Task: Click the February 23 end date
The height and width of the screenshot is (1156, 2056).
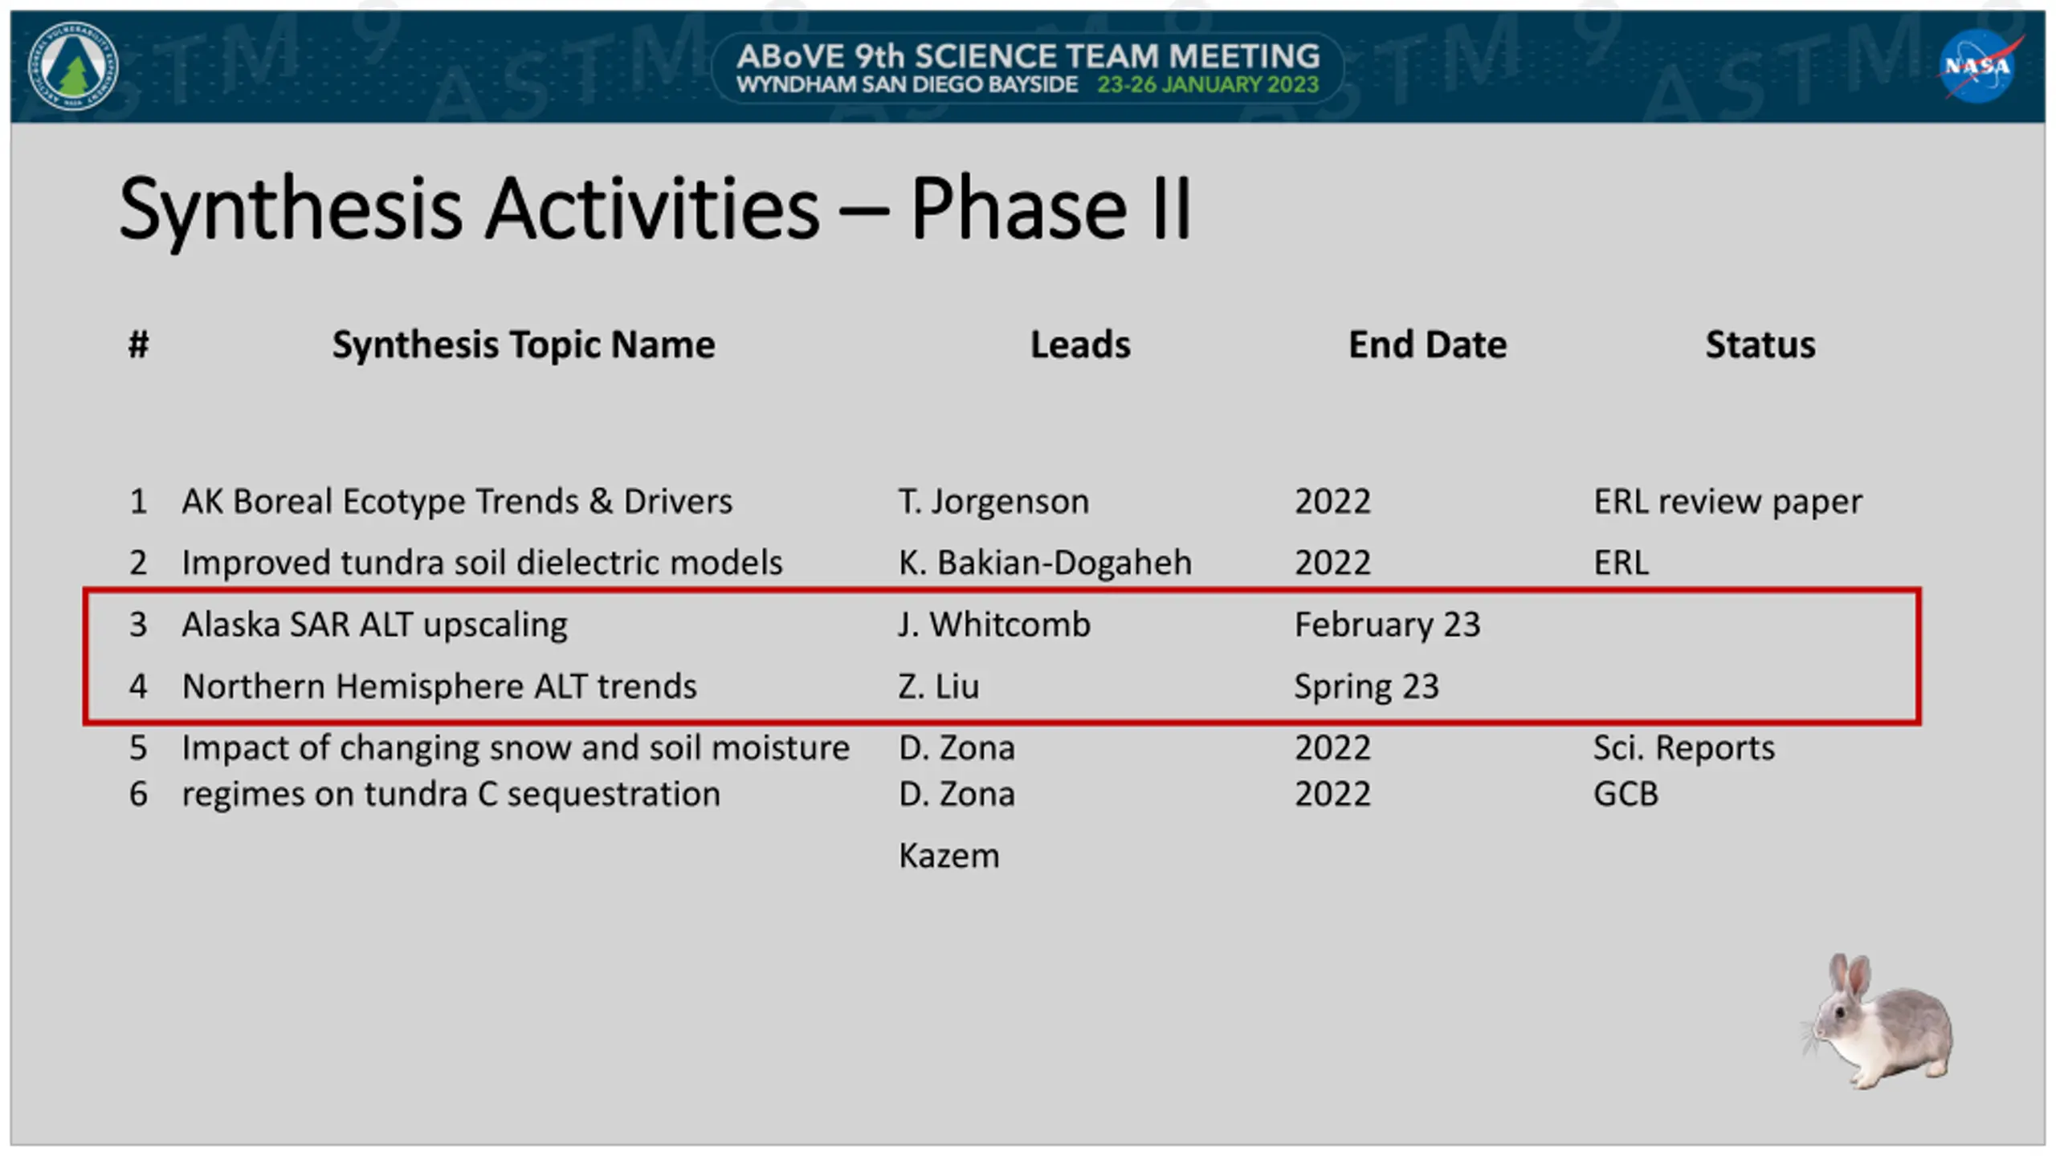Action: pyautogui.click(x=1387, y=625)
